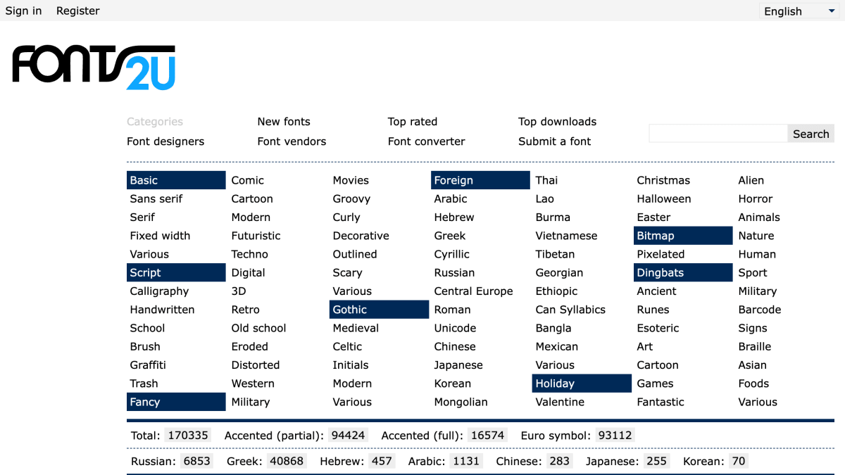Open the Techno category

pyautogui.click(x=249, y=254)
